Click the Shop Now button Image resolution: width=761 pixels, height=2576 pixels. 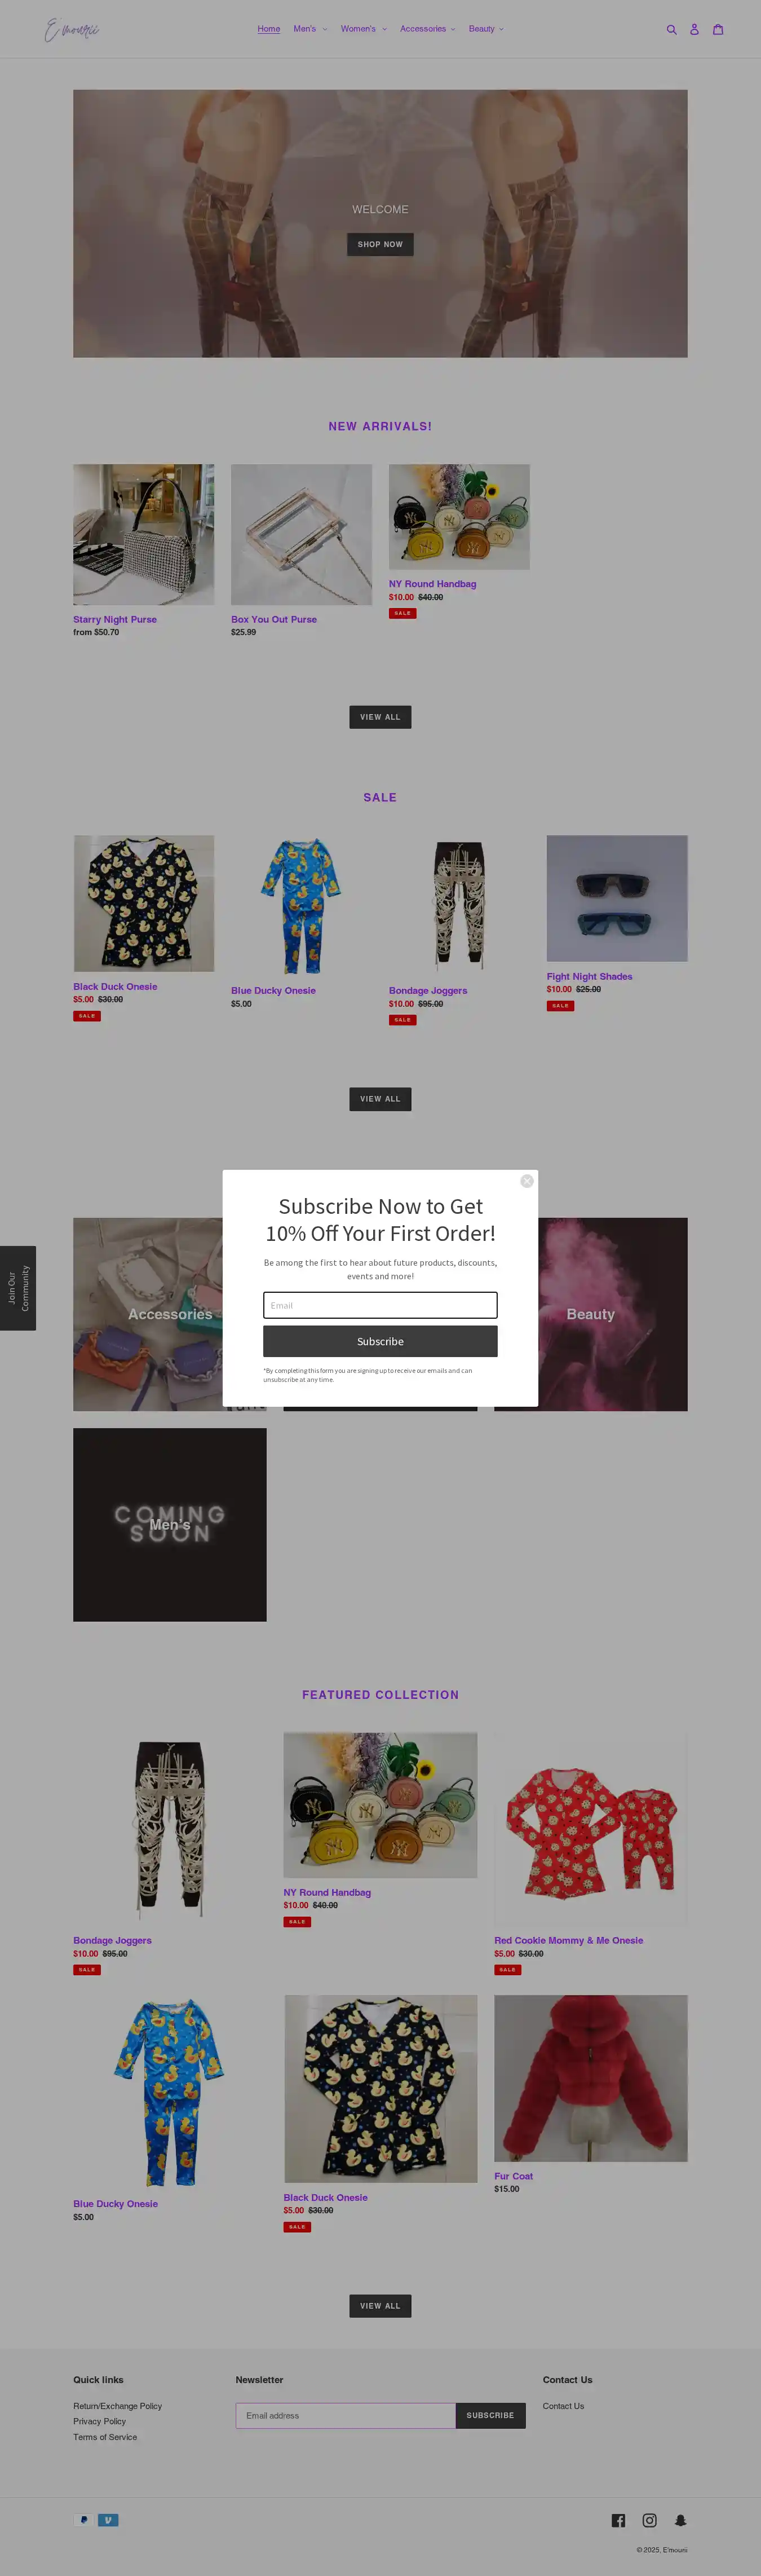[x=380, y=244]
